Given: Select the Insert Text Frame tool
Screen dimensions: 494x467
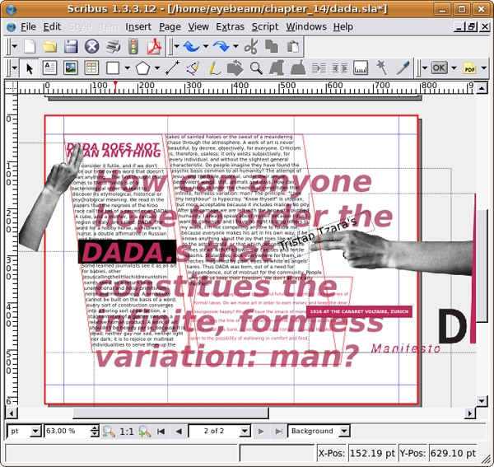Looking at the screenshot, I should [x=49, y=68].
